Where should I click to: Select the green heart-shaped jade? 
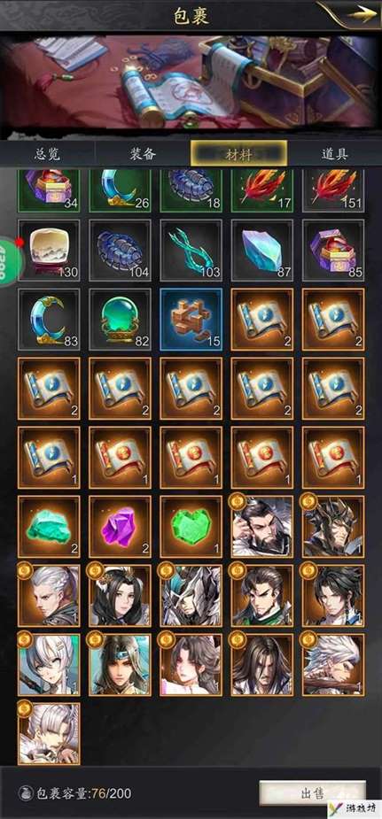coord(191,527)
